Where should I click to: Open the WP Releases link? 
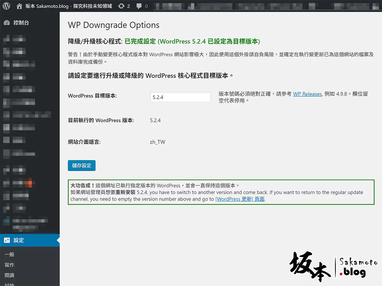[307, 94]
